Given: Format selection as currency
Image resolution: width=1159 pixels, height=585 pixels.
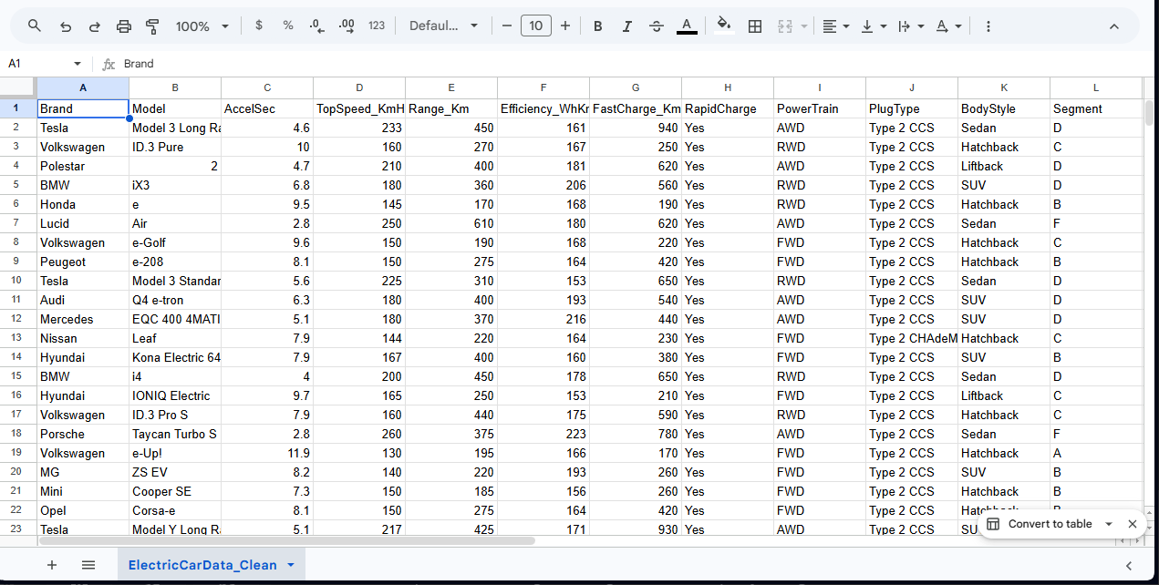Looking at the screenshot, I should click(x=259, y=26).
